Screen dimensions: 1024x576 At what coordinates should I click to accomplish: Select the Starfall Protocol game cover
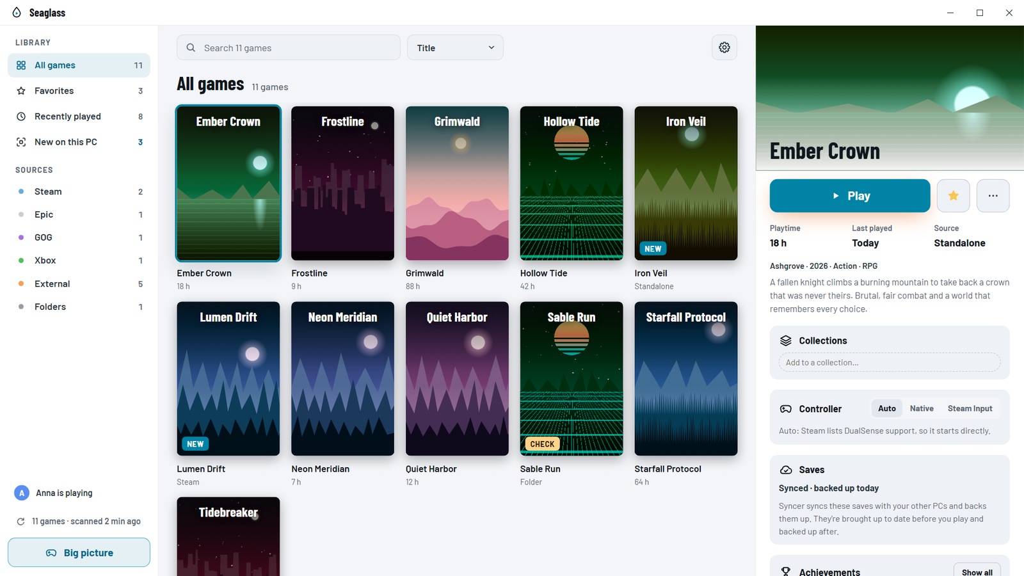click(x=686, y=379)
